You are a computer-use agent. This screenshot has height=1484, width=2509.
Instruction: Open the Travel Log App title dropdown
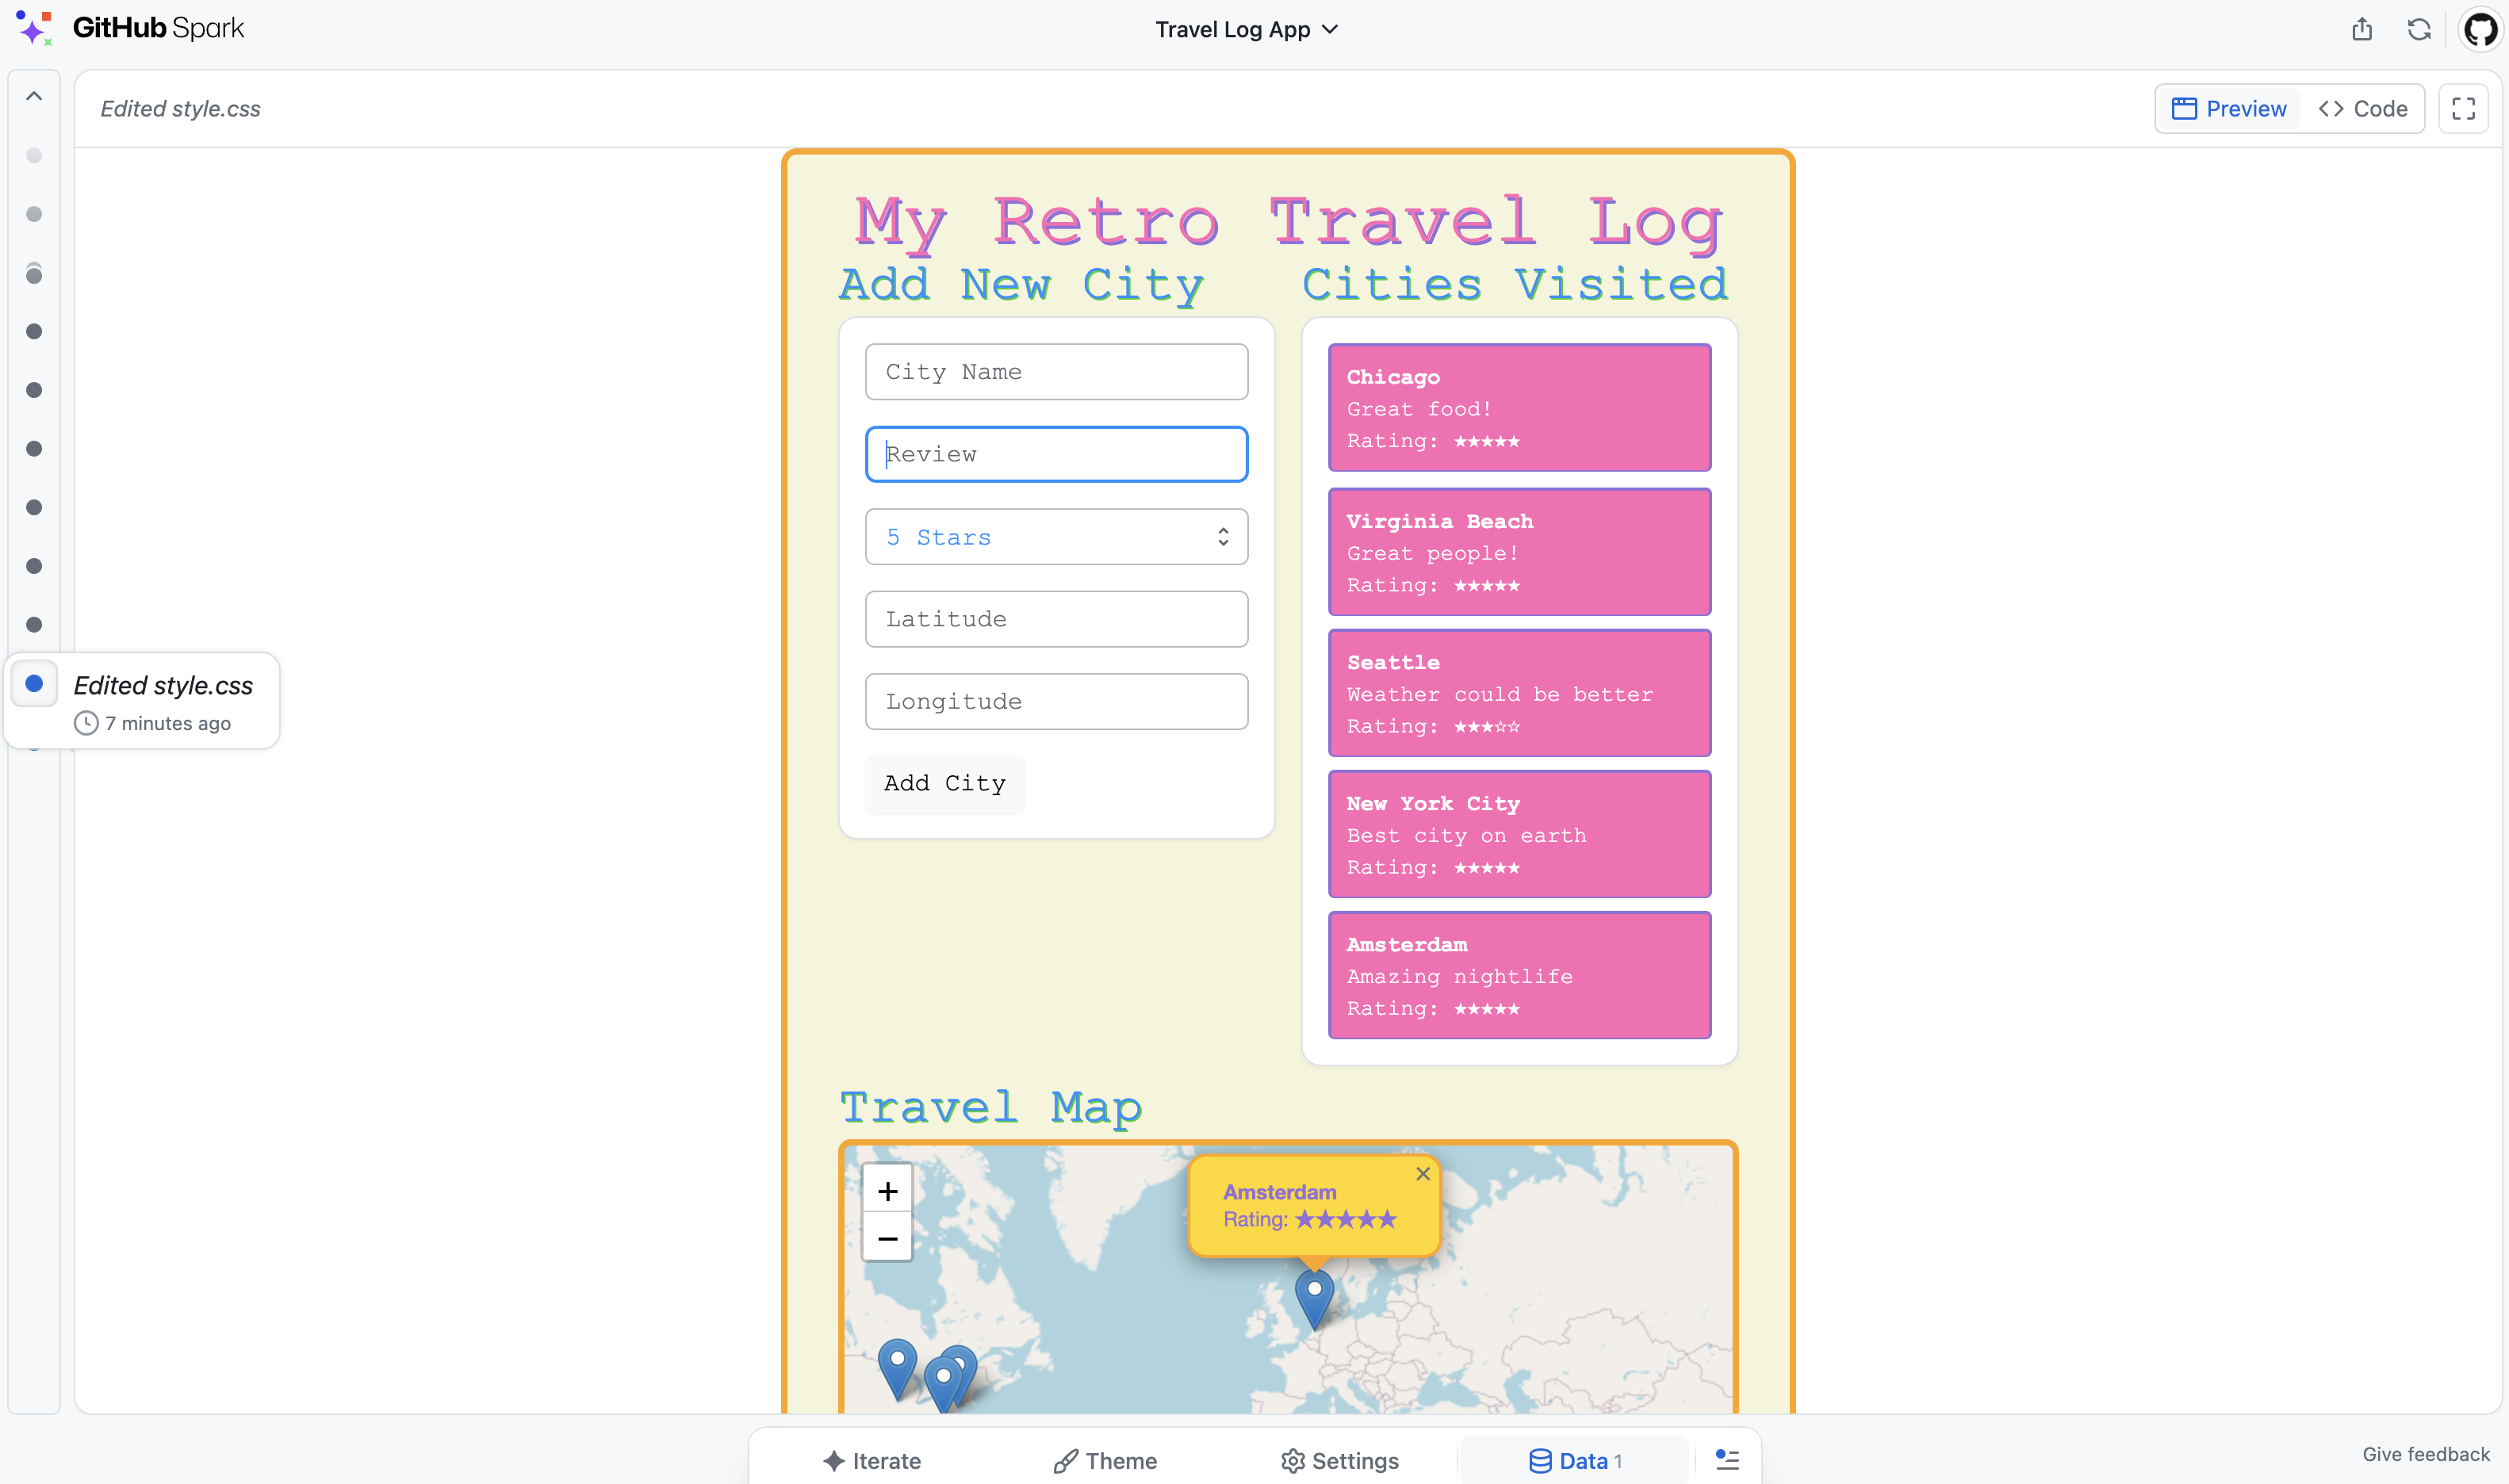(1246, 29)
